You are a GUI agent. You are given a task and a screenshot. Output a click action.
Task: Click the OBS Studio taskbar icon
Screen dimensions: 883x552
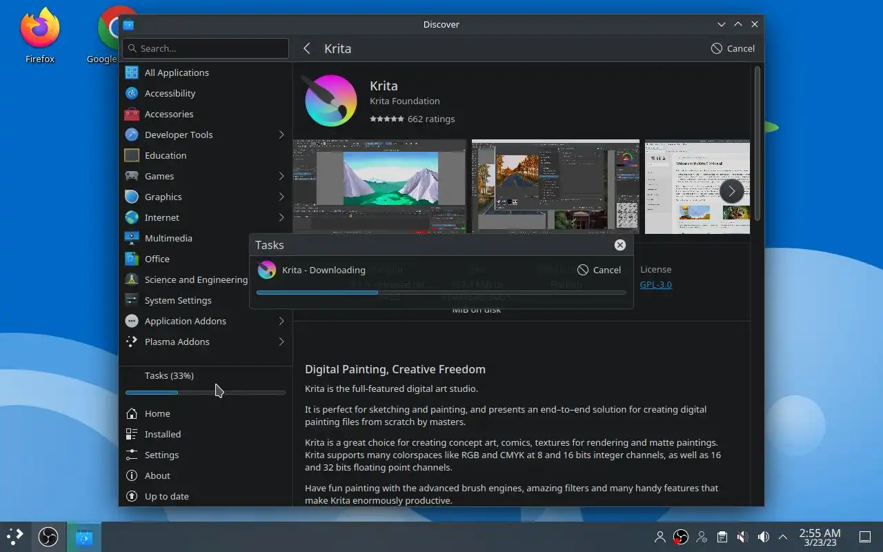pyautogui.click(x=48, y=537)
